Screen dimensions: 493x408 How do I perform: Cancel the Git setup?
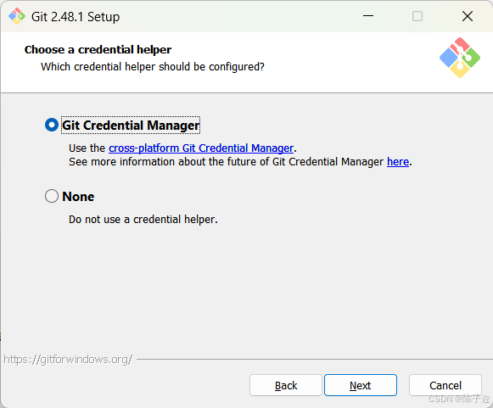click(445, 385)
